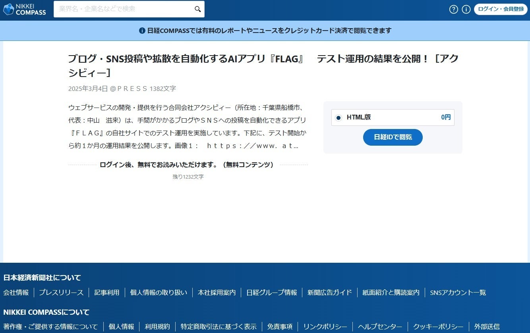Image resolution: width=530 pixels, height=333 pixels.
Task: Open 日経グループ情報 footer link
Action: coord(271,293)
